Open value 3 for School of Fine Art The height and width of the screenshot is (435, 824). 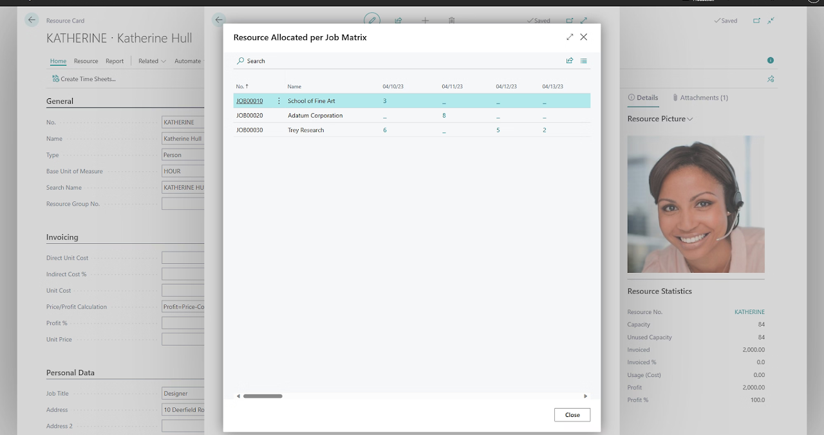click(385, 101)
